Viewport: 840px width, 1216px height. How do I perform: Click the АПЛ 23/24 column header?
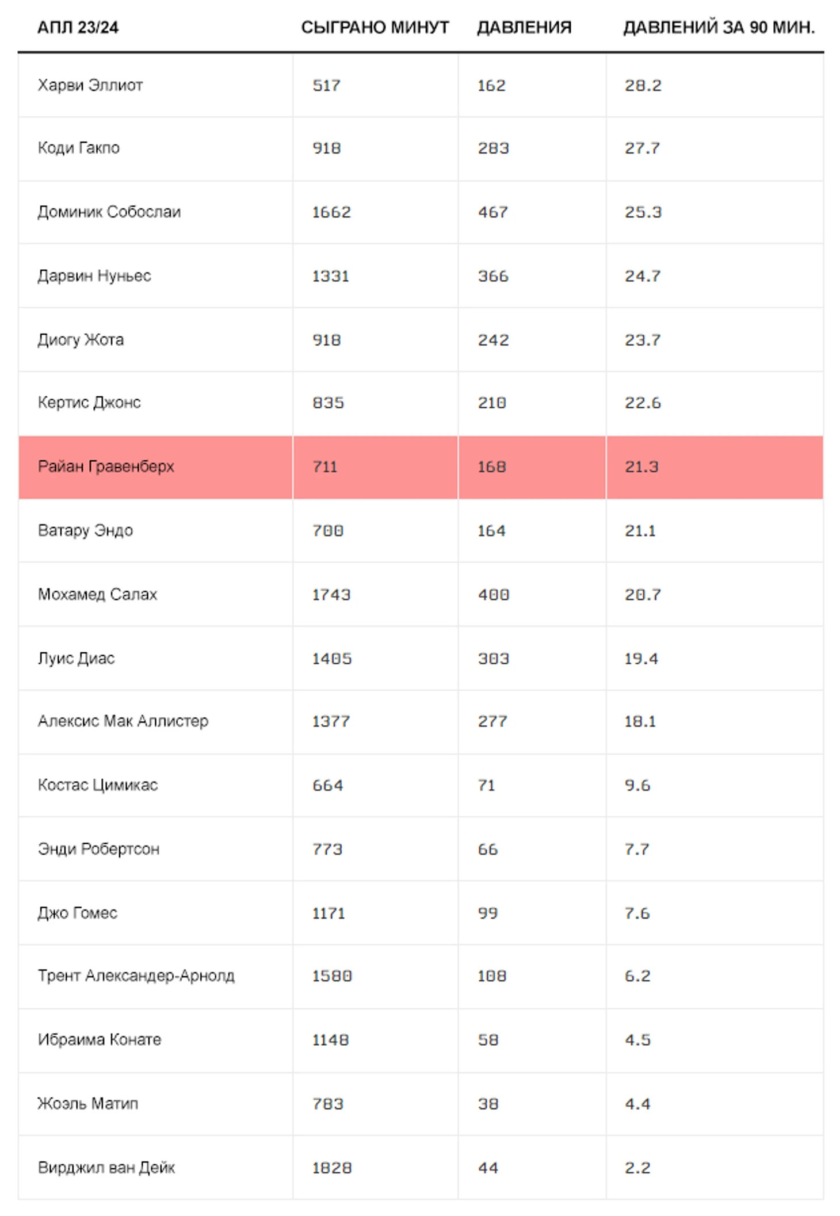[78, 27]
